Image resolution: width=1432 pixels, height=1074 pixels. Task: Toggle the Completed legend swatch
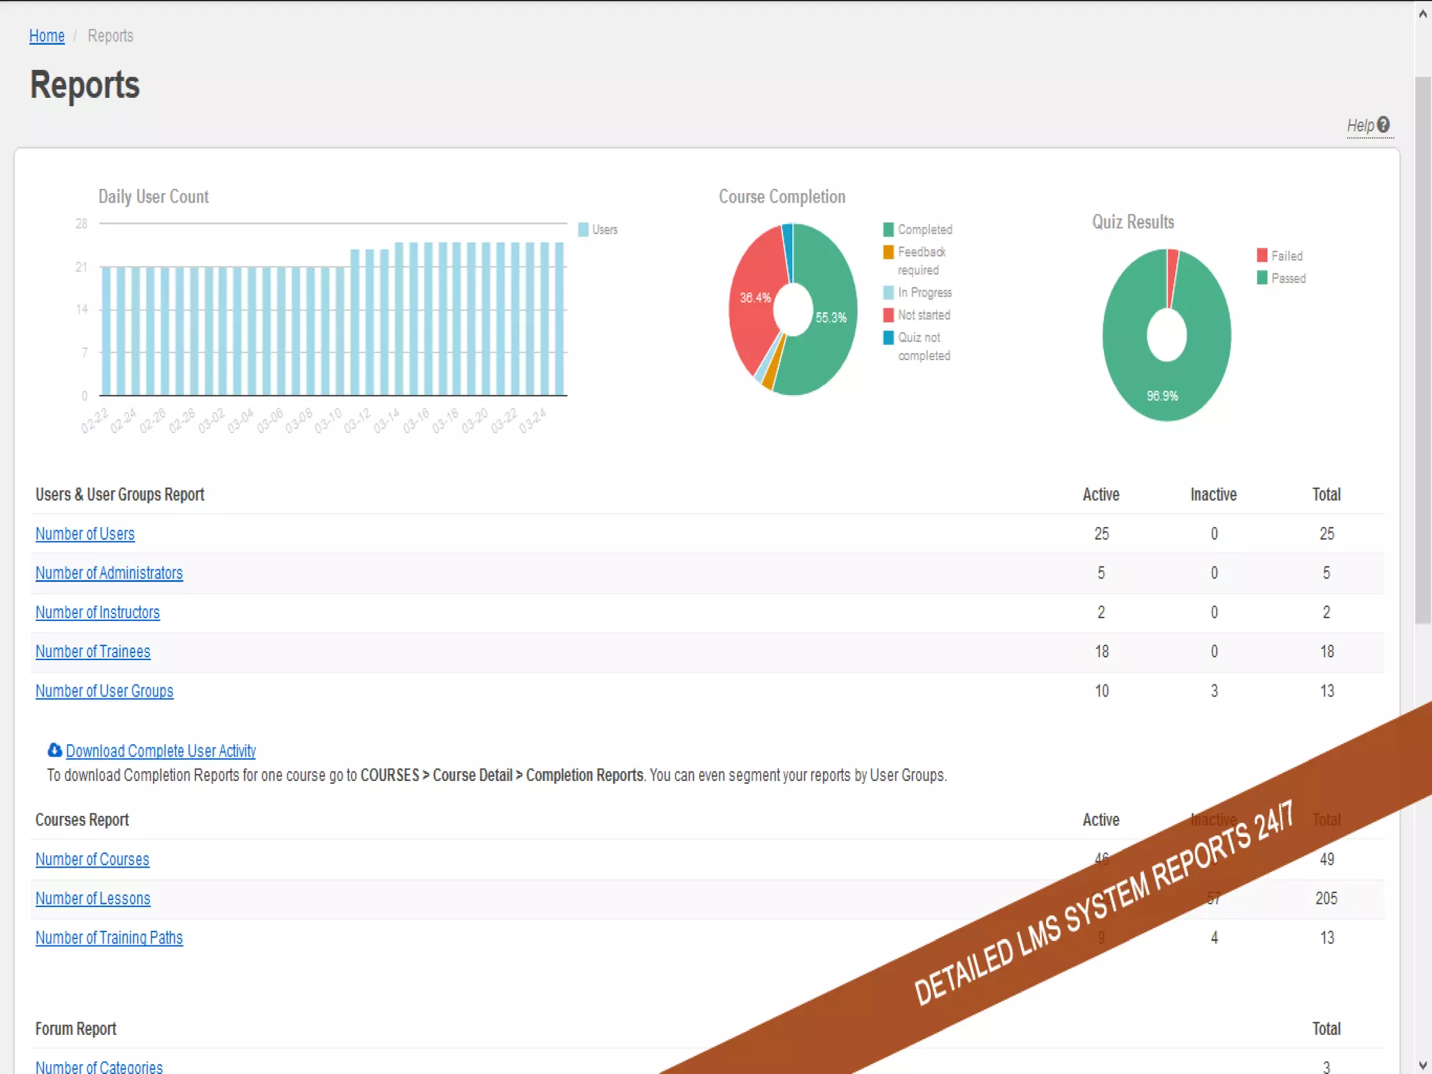click(x=889, y=229)
